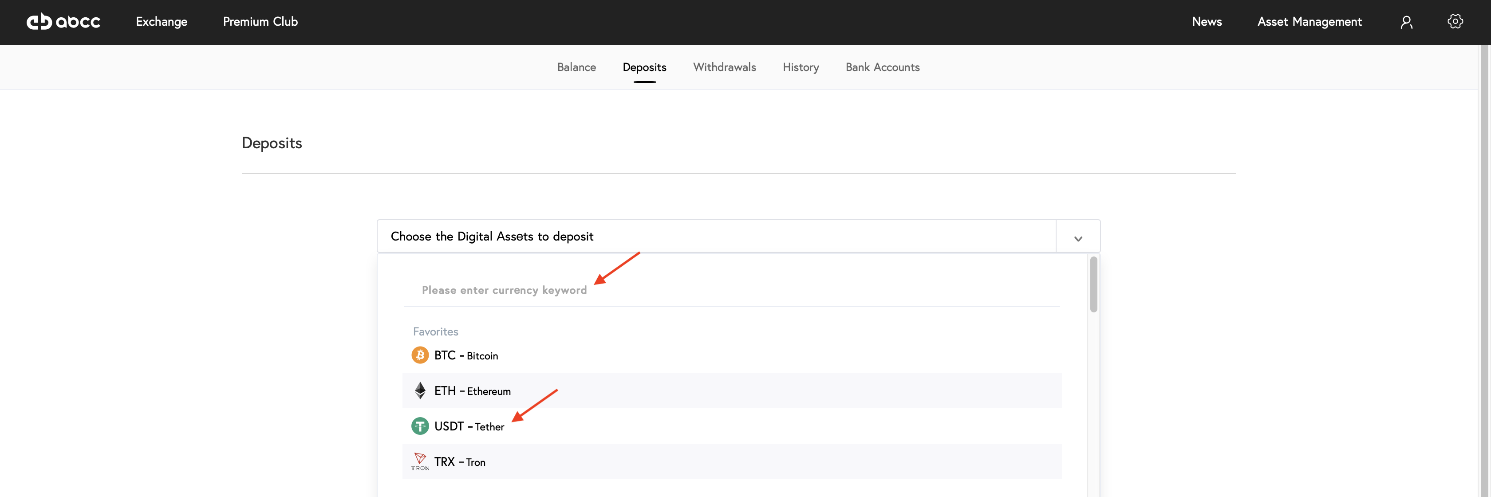Screen dimensions: 1491x497
Task: Select ETH - Ethereum from the list
Action: click(x=732, y=390)
